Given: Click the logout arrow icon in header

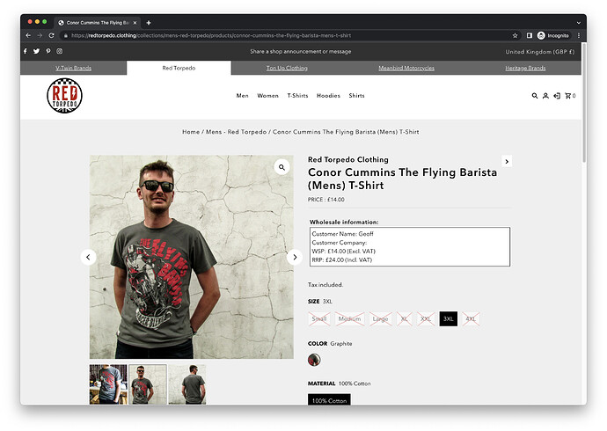Looking at the screenshot, I should [557, 96].
